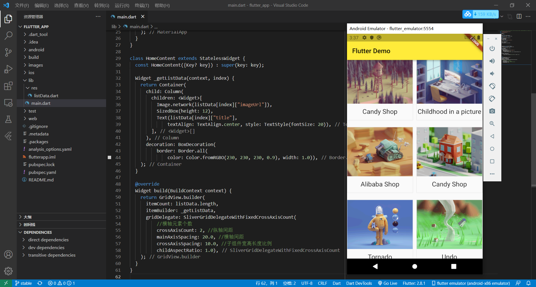Toggle the Go Live server

coord(387,283)
